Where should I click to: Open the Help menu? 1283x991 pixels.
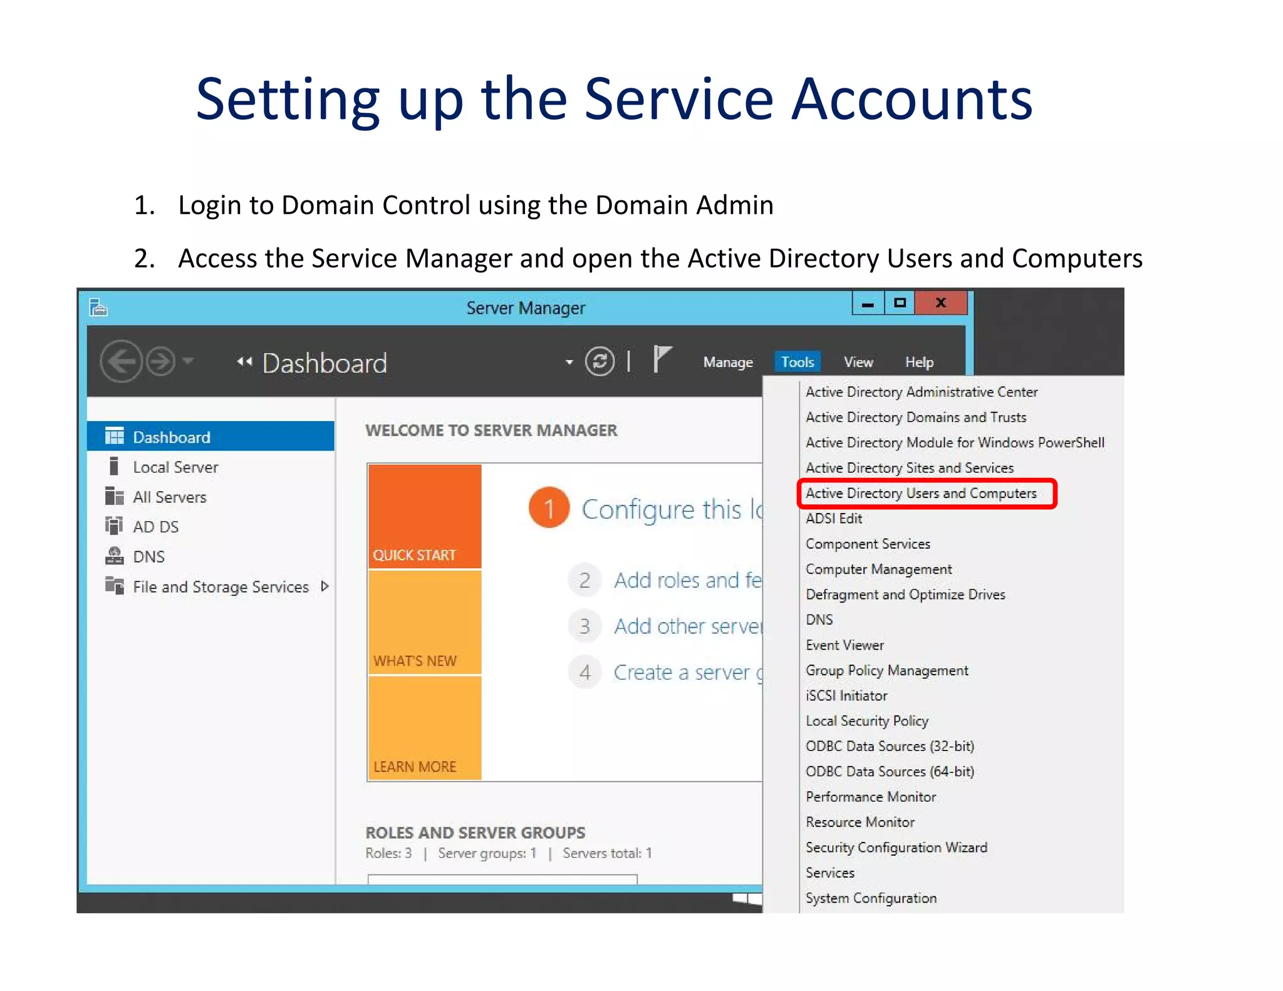(919, 362)
